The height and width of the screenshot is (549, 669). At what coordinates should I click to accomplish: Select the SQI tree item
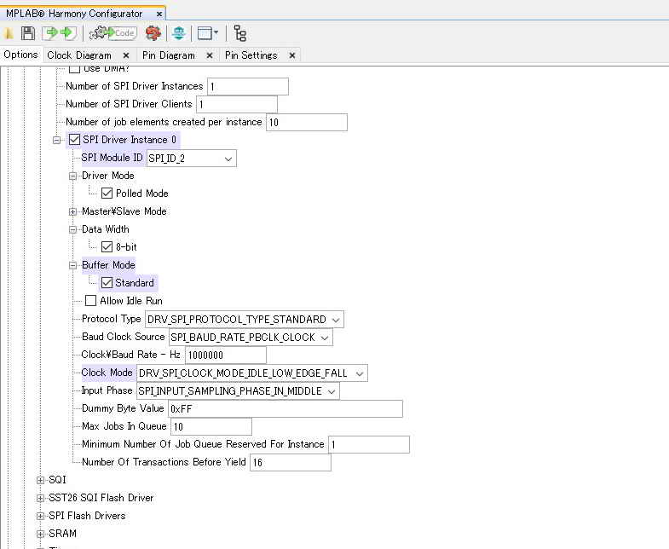57,480
